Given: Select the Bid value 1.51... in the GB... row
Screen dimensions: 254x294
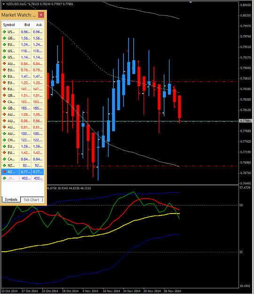Looking at the screenshot, I should (x=25, y=95).
